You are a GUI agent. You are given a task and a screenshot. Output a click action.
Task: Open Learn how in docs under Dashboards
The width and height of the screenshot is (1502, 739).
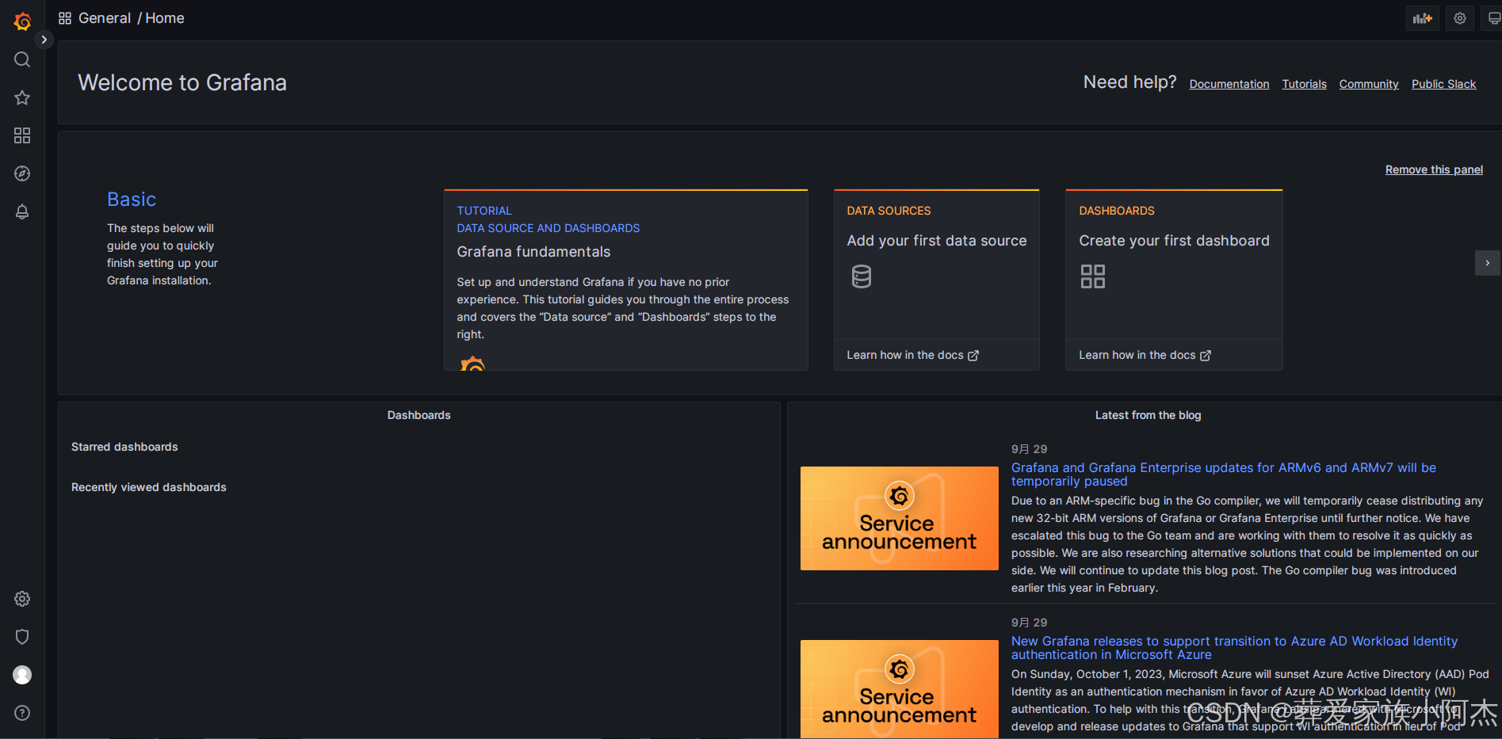pyautogui.click(x=1145, y=355)
